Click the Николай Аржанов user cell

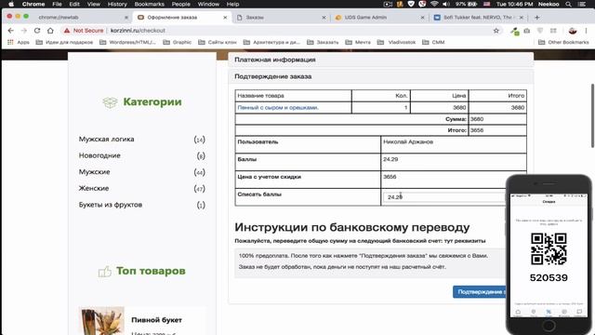(454, 145)
